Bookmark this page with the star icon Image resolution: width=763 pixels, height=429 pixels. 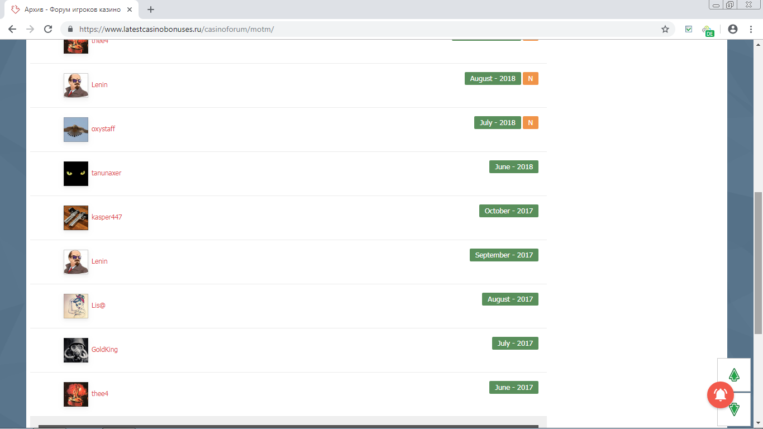(x=665, y=29)
